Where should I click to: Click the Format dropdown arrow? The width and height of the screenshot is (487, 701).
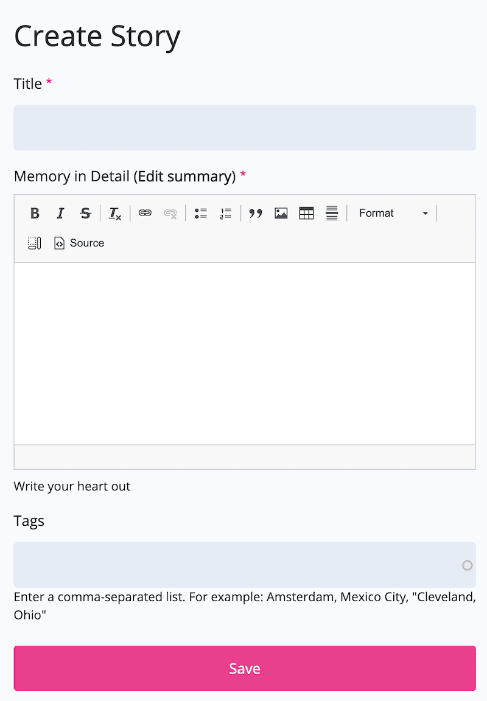click(425, 213)
